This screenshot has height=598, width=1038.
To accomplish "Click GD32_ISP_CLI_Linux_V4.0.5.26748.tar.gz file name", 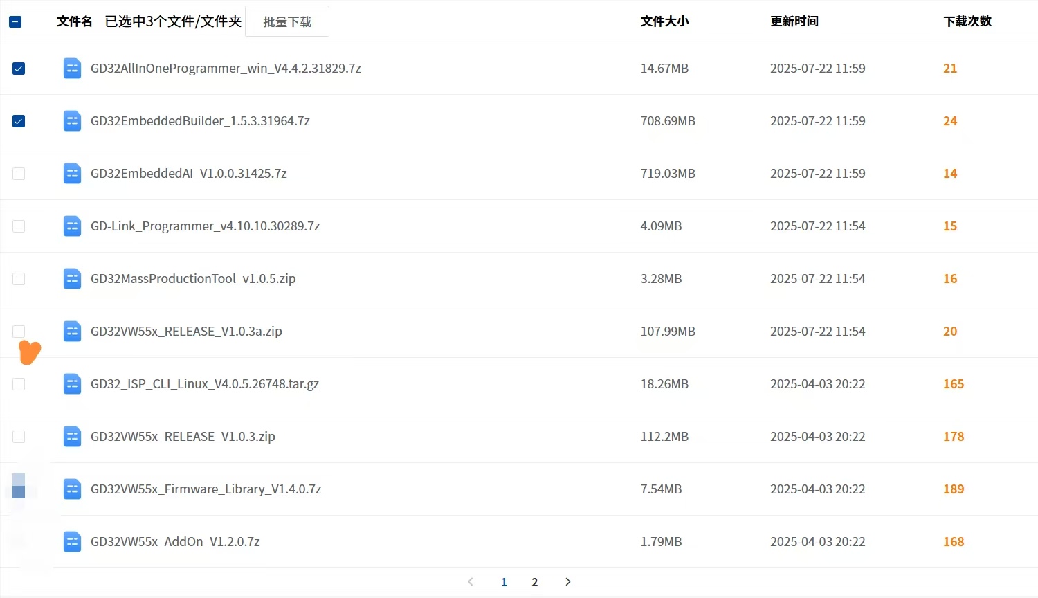I will (205, 384).
